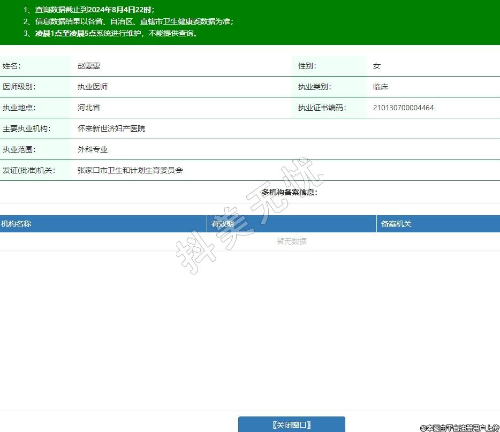The image size is (500, 432).
Task: Click the doctor's name value beside 姓名
Action: point(89,66)
